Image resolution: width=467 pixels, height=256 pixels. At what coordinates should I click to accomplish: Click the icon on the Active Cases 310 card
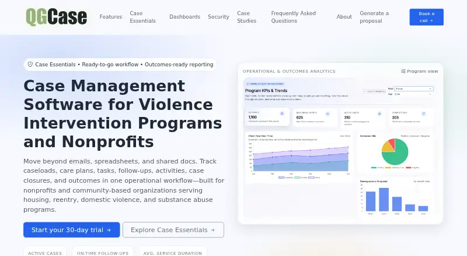point(379,113)
